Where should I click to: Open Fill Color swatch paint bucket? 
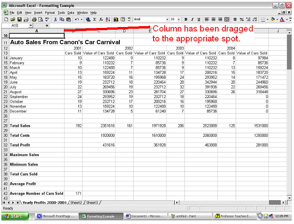click(272, 20)
